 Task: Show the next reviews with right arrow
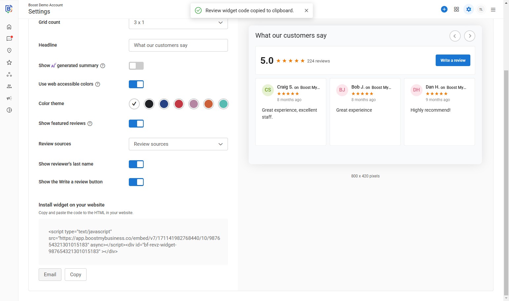pos(470,36)
